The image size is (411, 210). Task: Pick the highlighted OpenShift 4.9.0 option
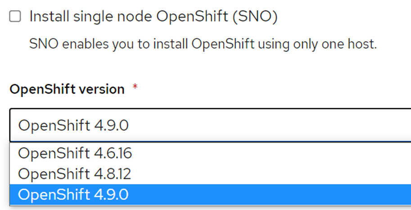point(73,194)
